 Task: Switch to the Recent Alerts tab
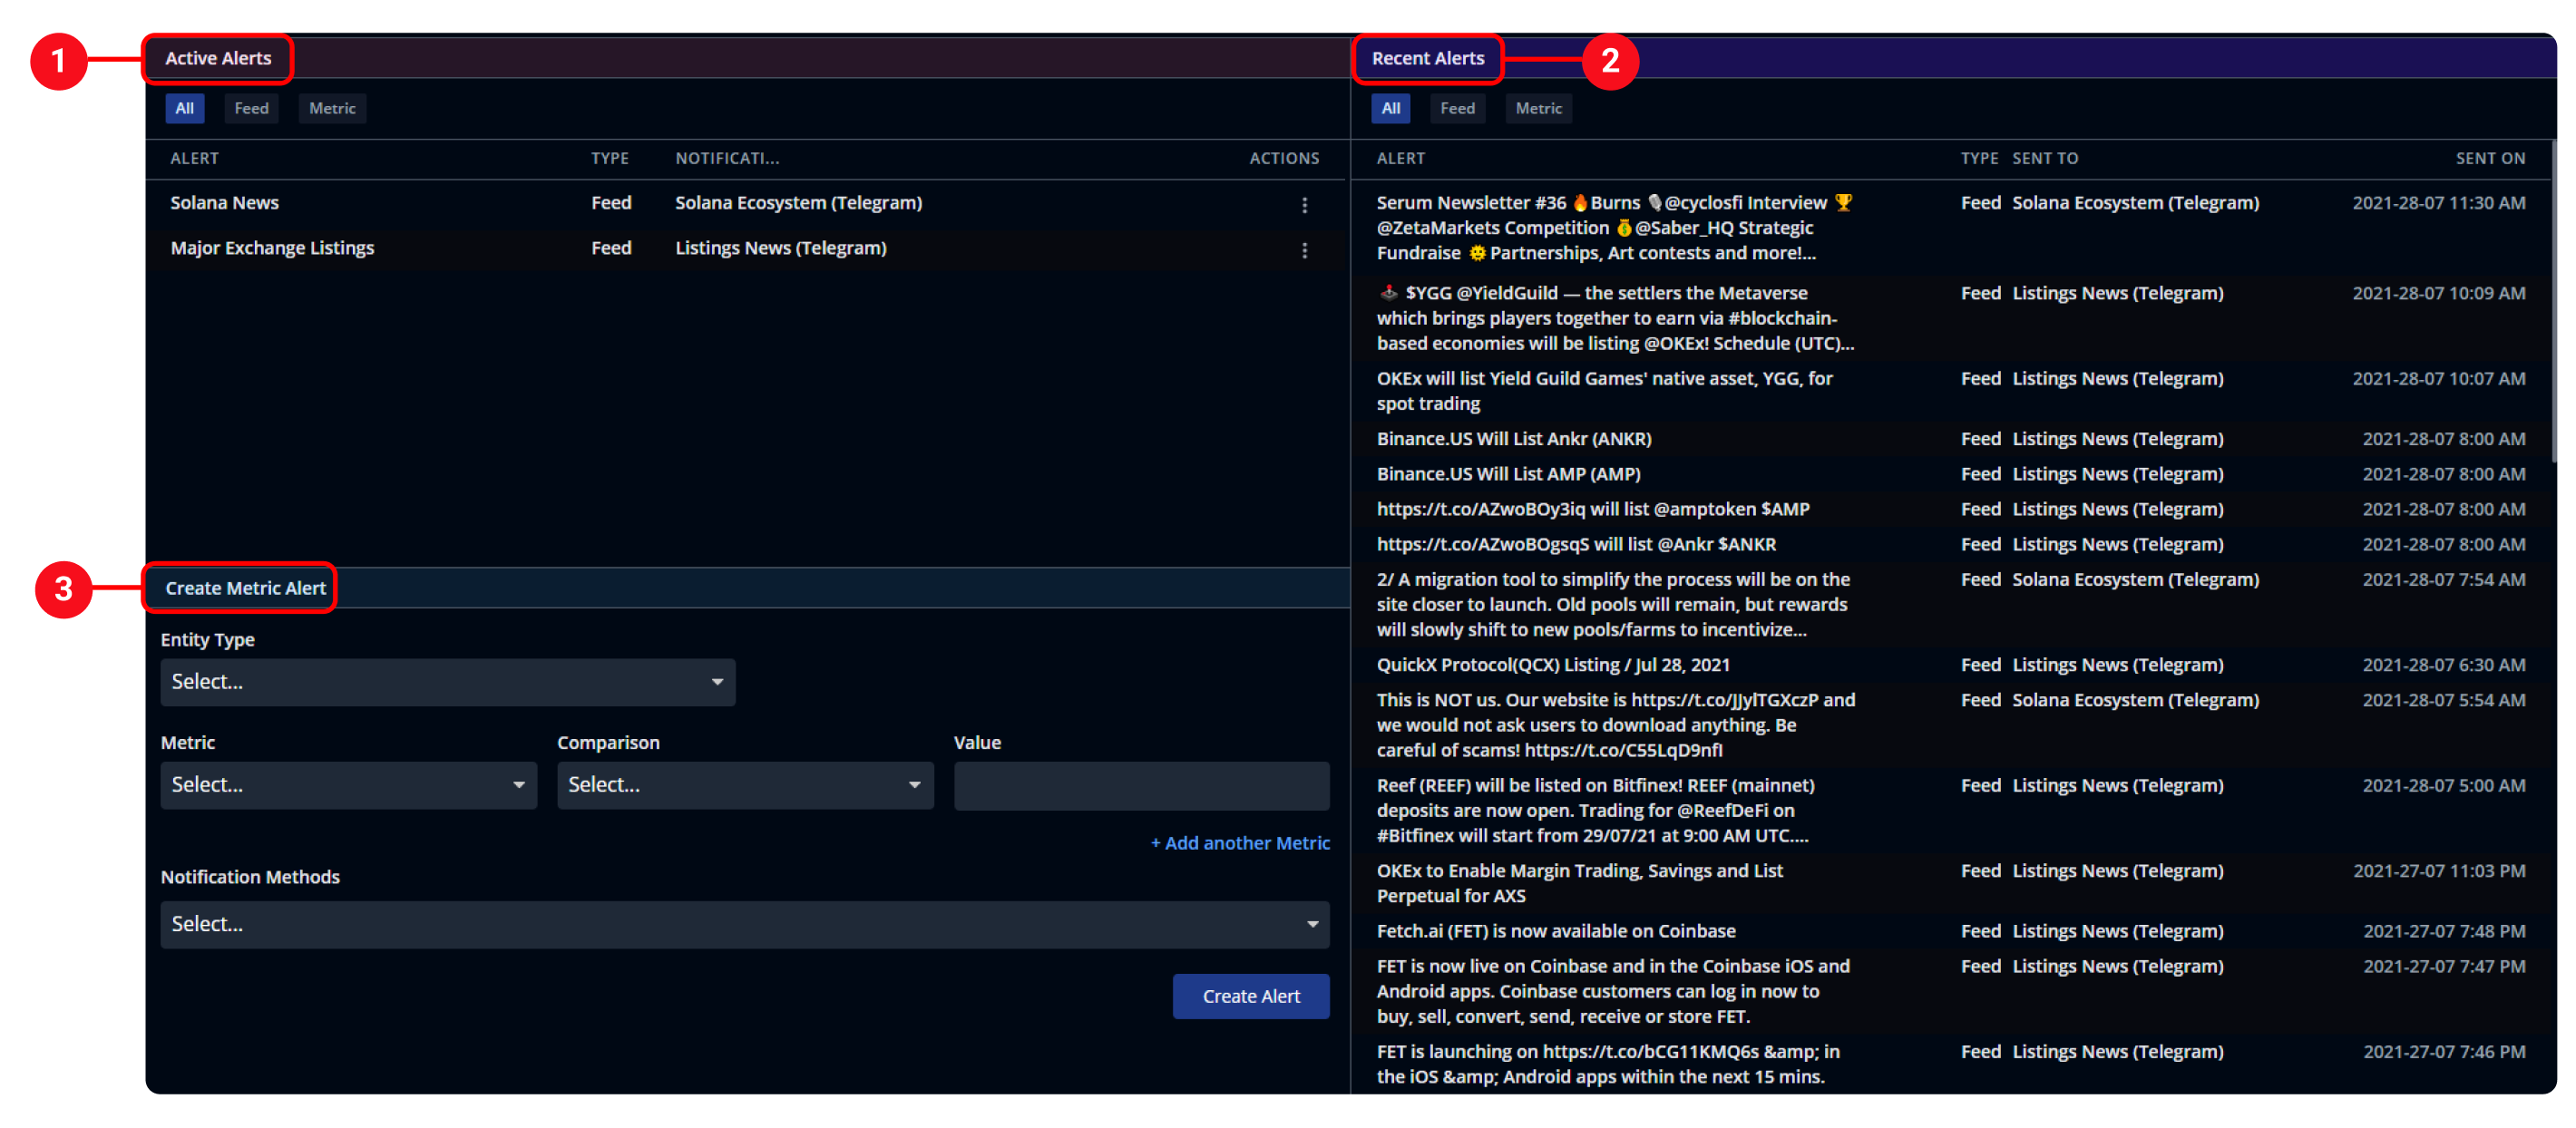click(x=1427, y=58)
